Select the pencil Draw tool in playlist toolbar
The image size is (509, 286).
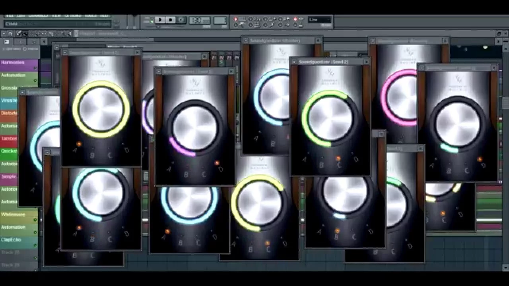coord(18,34)
